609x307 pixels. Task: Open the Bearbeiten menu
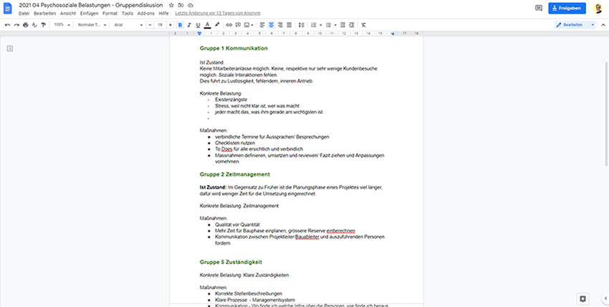(44, 13)
